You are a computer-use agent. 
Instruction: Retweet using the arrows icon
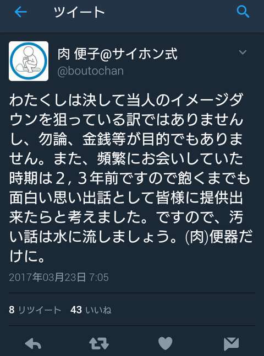point(99,343)
